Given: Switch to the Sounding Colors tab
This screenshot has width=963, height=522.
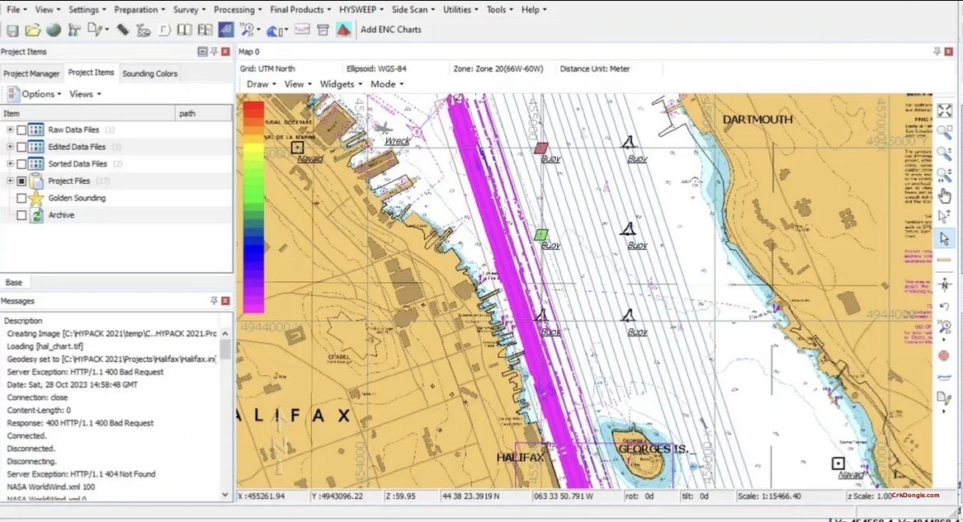Looking at the screenshot, I should 150,73.
